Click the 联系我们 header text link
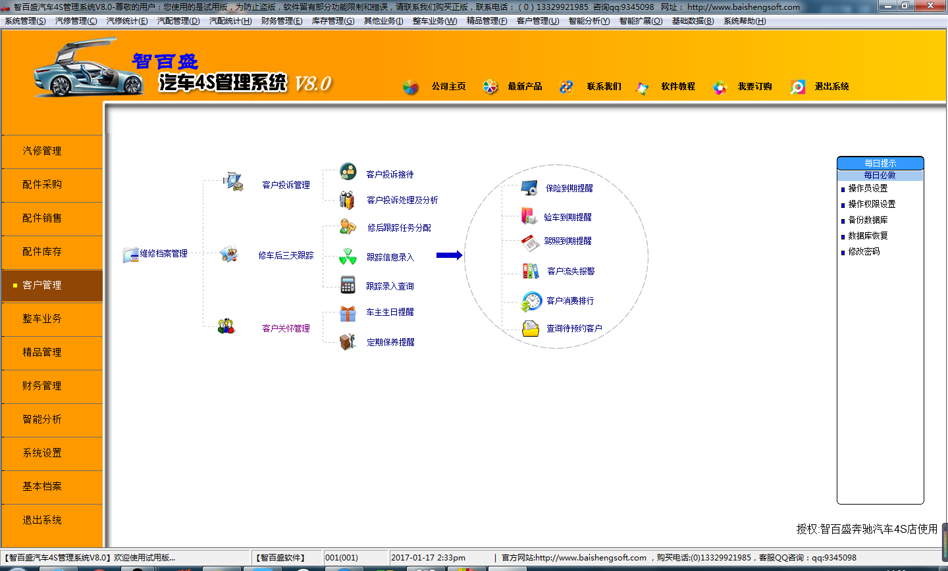This screenshot has height=571, width=948. click(x=604, y=87)
